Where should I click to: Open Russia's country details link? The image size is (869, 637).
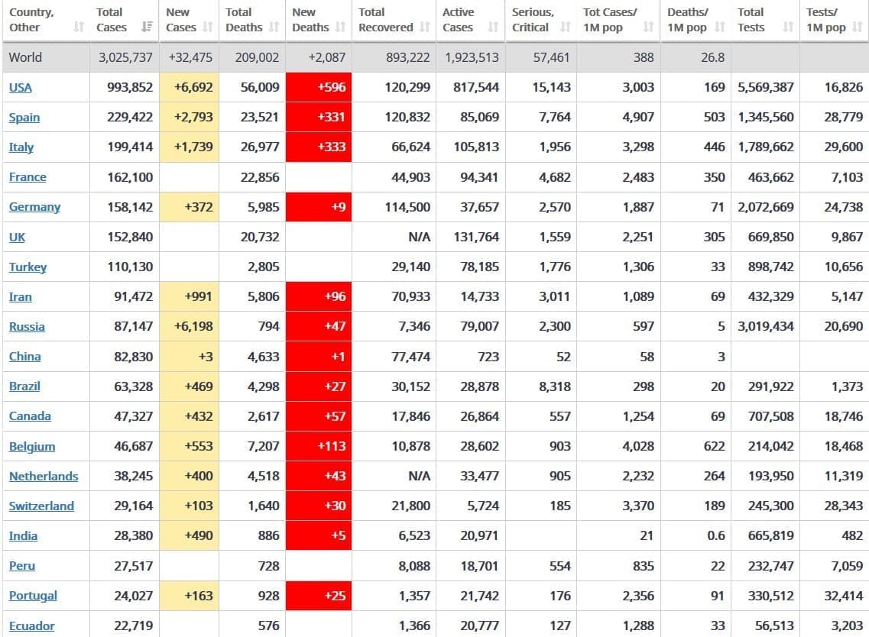(27, 326)
